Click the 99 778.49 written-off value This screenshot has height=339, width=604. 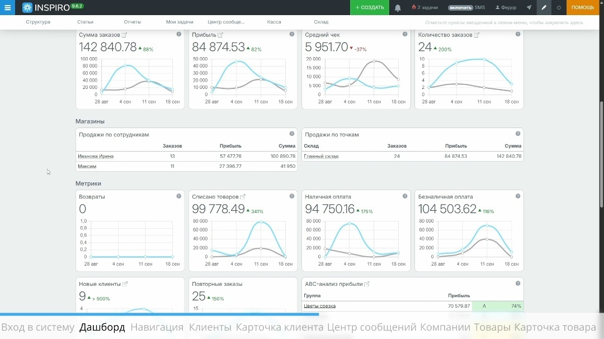219,209
